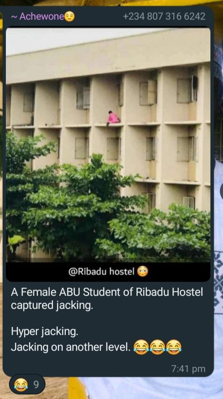
Task: Tap the reaction count 9
Action: [36, 385]
